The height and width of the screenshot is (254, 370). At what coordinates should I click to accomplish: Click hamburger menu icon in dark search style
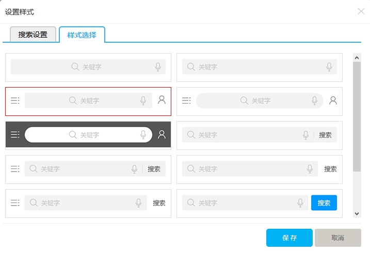click(15, 134)
